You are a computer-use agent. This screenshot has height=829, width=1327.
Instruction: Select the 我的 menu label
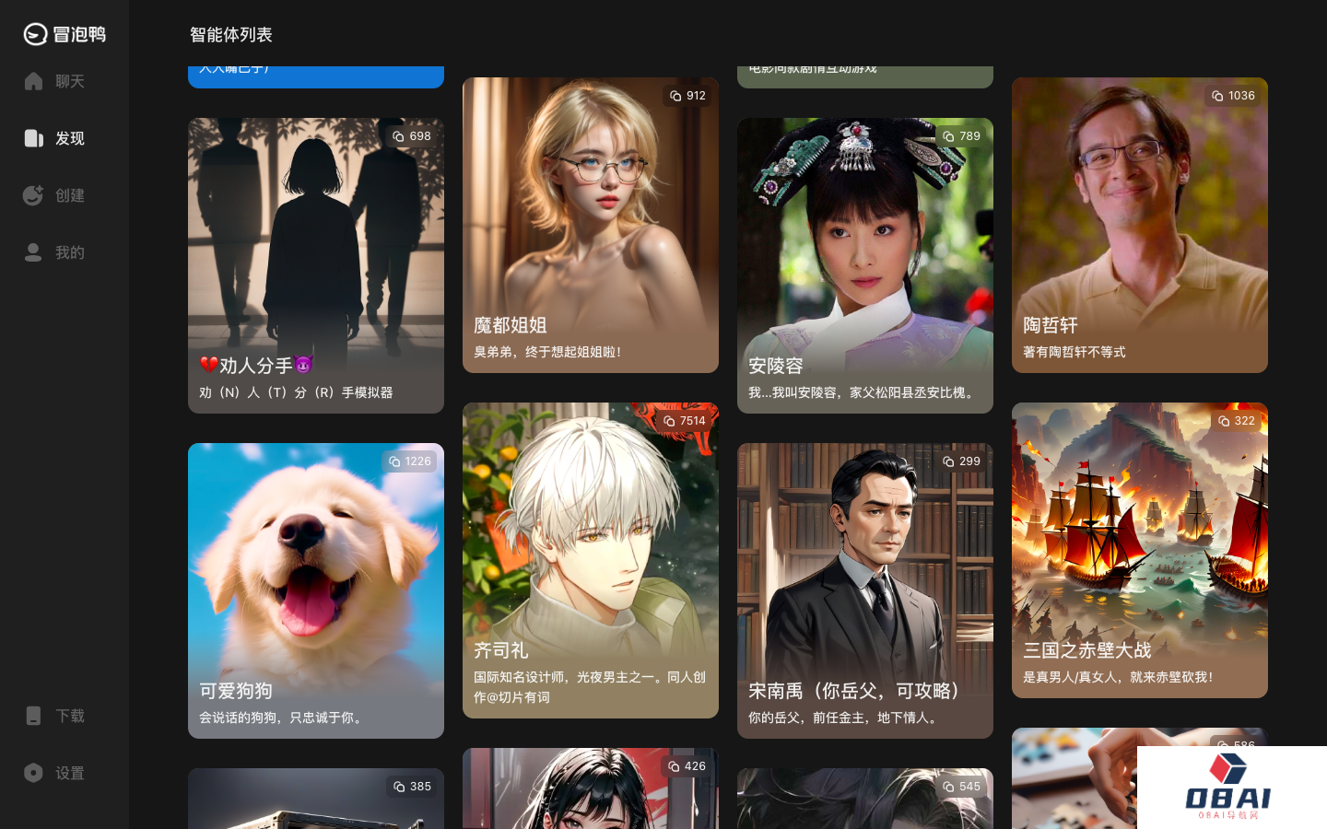[70, 252]
